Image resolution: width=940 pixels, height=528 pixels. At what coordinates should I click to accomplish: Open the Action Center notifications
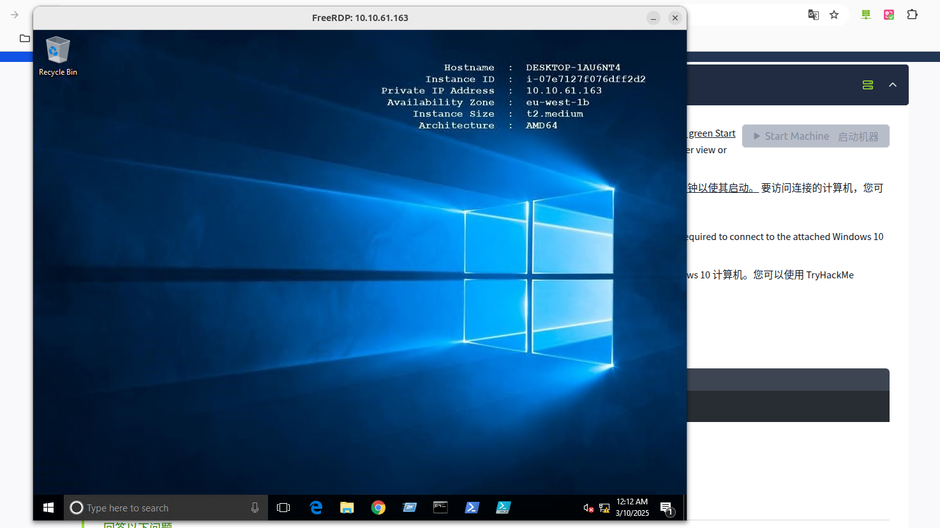(x=666, y=508)
